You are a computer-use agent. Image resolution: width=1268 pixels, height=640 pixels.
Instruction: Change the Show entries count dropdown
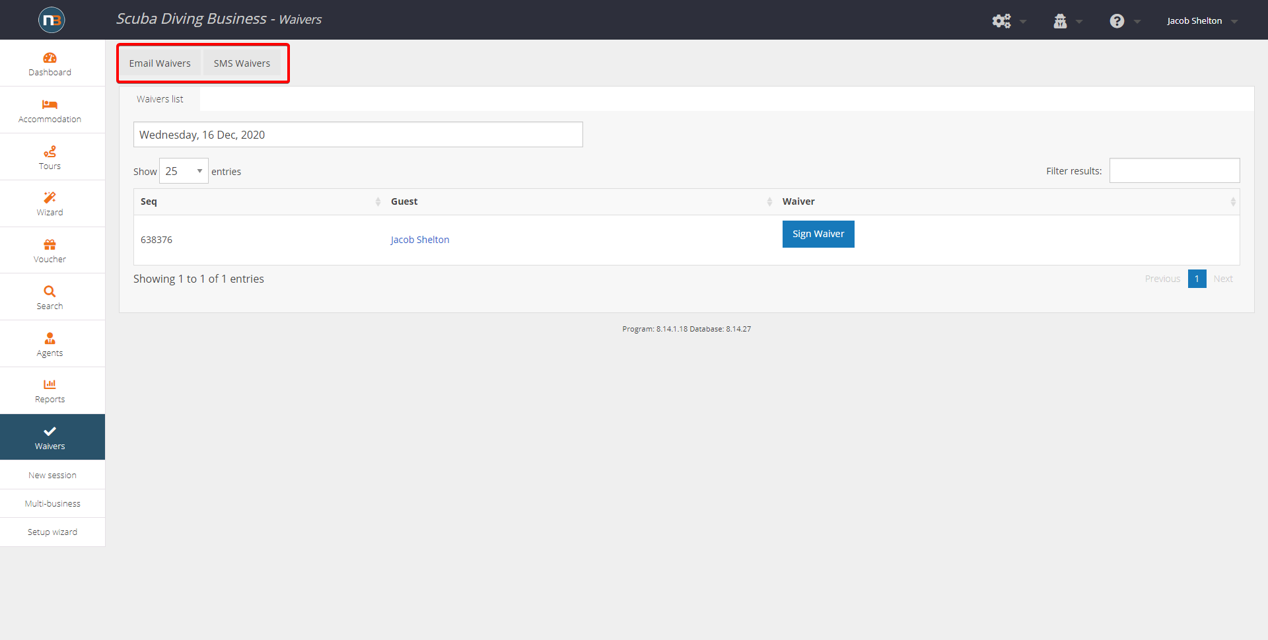pos(184,171)
